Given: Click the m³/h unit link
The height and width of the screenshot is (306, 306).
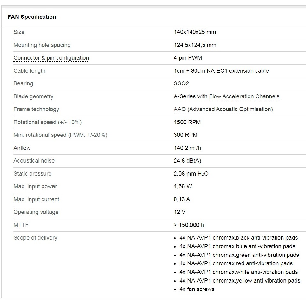Looking at the screenshot, I should coord(195,148).
